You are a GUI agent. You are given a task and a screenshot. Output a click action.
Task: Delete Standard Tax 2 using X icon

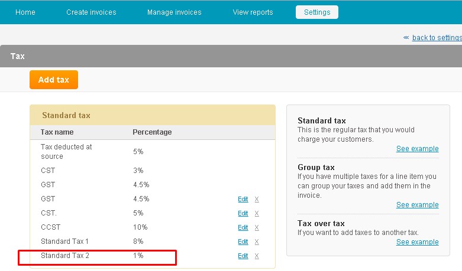pyautogui.click(x=257, y=256)
